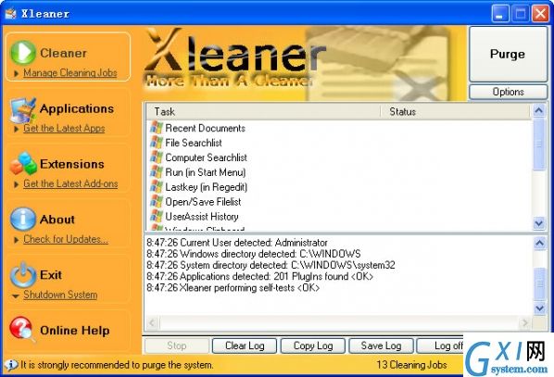Open the Online Help question mark icon

pos(22,330)
